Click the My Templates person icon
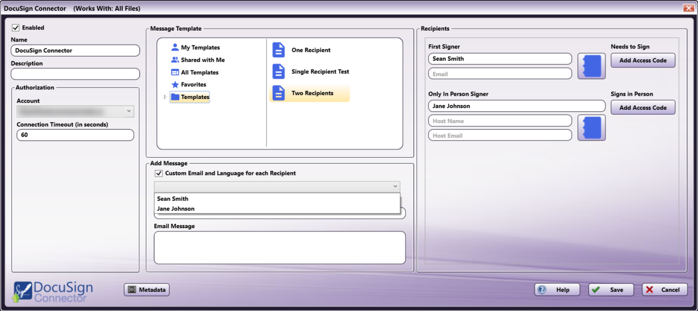This screenshot has height=311, width=698. 175,47
